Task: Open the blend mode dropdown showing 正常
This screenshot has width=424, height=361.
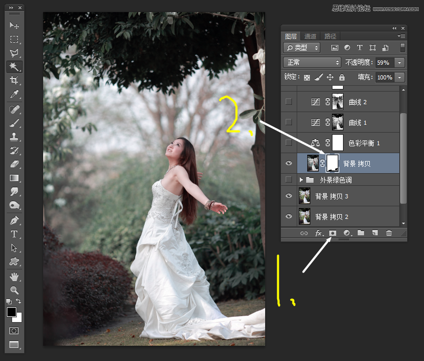Action: coord(311,62)
